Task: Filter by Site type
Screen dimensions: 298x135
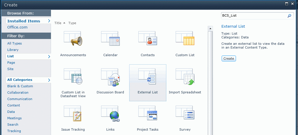Action: tap(10, 69)
